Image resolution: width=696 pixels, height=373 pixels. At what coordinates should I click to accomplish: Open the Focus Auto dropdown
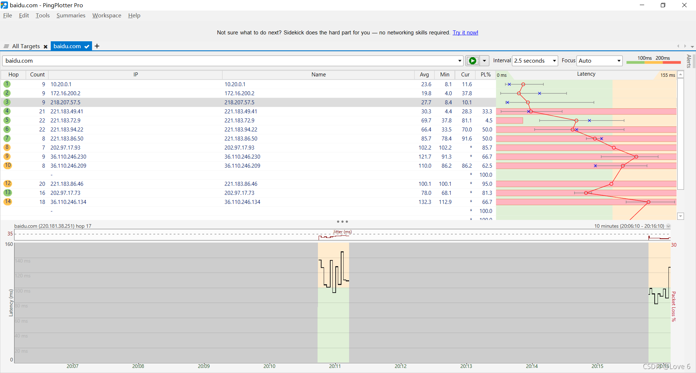click(600, 61)
